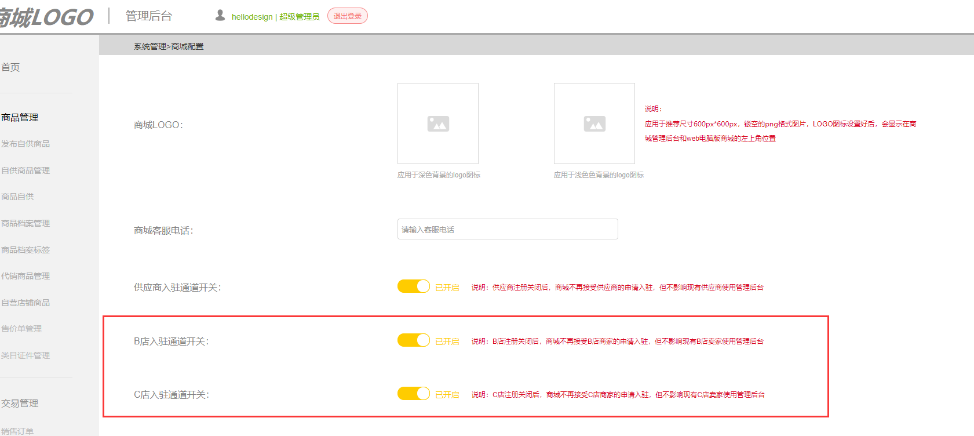
Task: Click the image placeholder icon for light-background logo
Action: 594,123
